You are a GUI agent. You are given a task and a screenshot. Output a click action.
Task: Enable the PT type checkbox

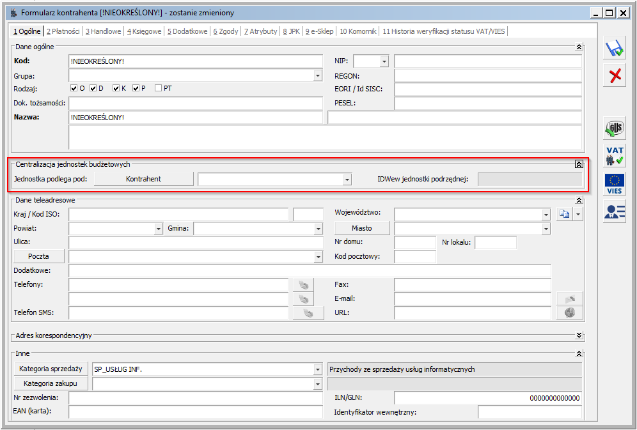click(158, 88)
